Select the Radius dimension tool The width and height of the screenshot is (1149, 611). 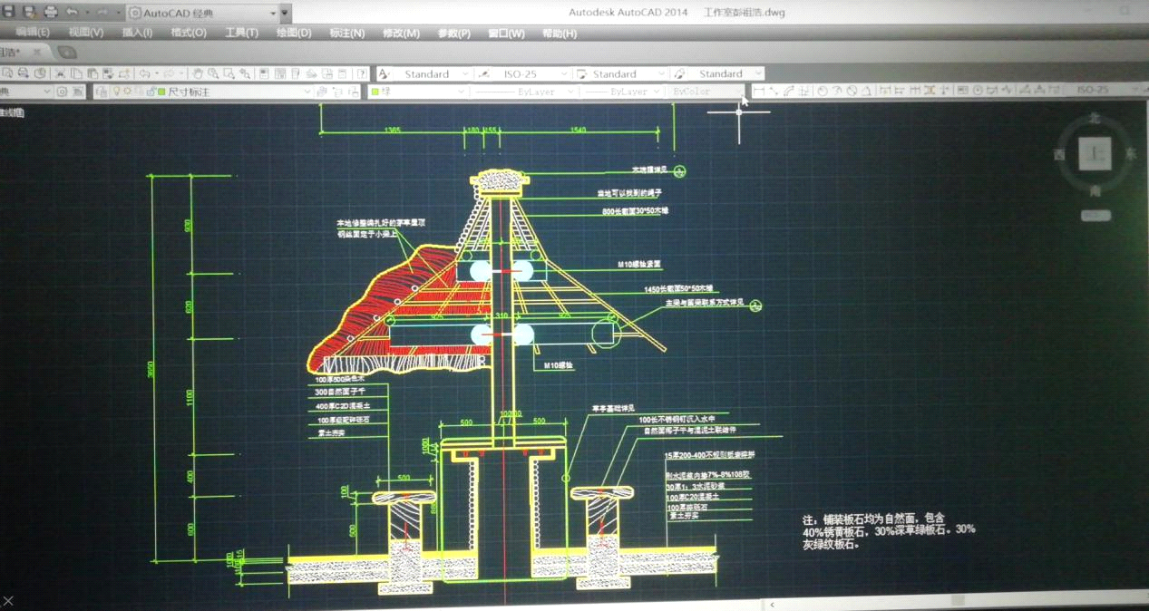click(823, 91)
